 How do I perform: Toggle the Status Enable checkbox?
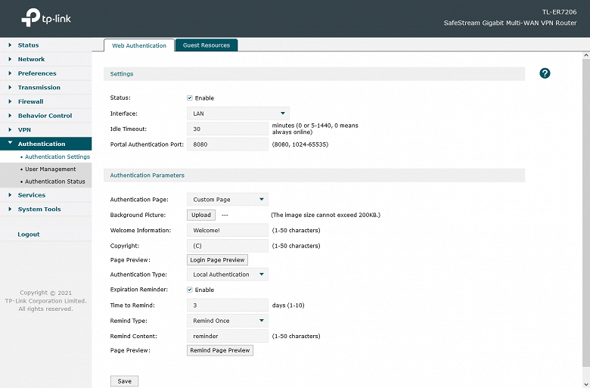pos(190,98)
